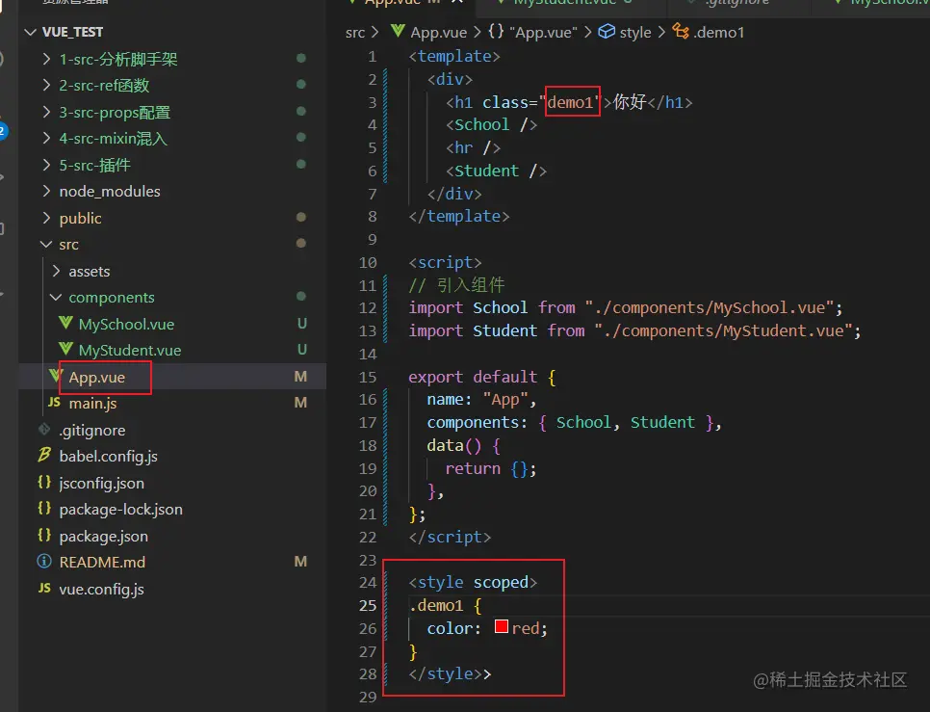The height and width of the screenshot is (712, 930).
Task: Click the Vue icon in the breadcrumb
Action: coord(398,31)
